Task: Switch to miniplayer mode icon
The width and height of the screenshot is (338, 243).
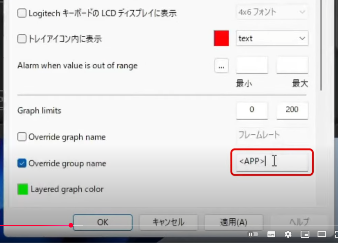Action: 305,234
